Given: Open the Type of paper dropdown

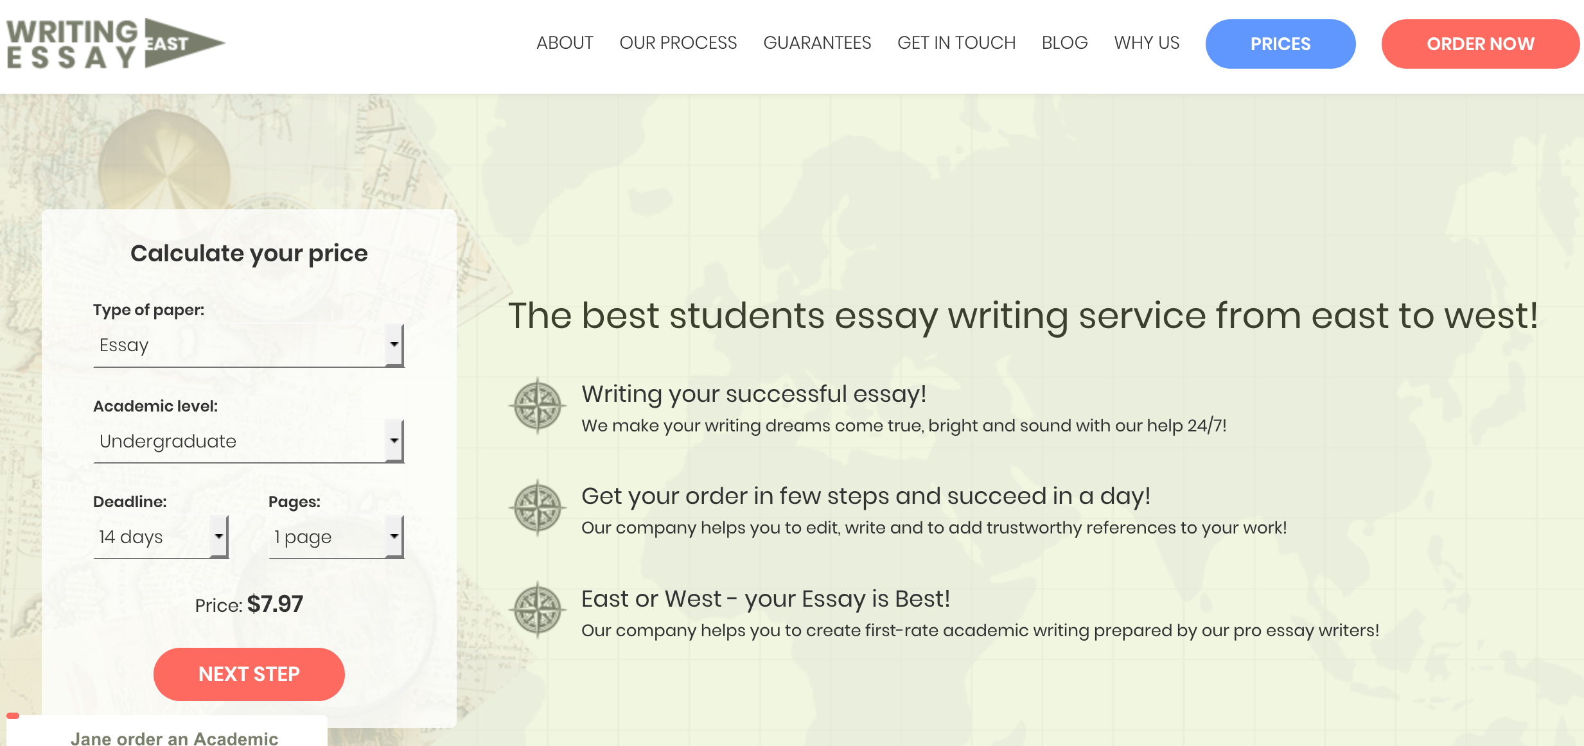Looking at the screenshot, I should pyautogui.click(x=249, y=345).
